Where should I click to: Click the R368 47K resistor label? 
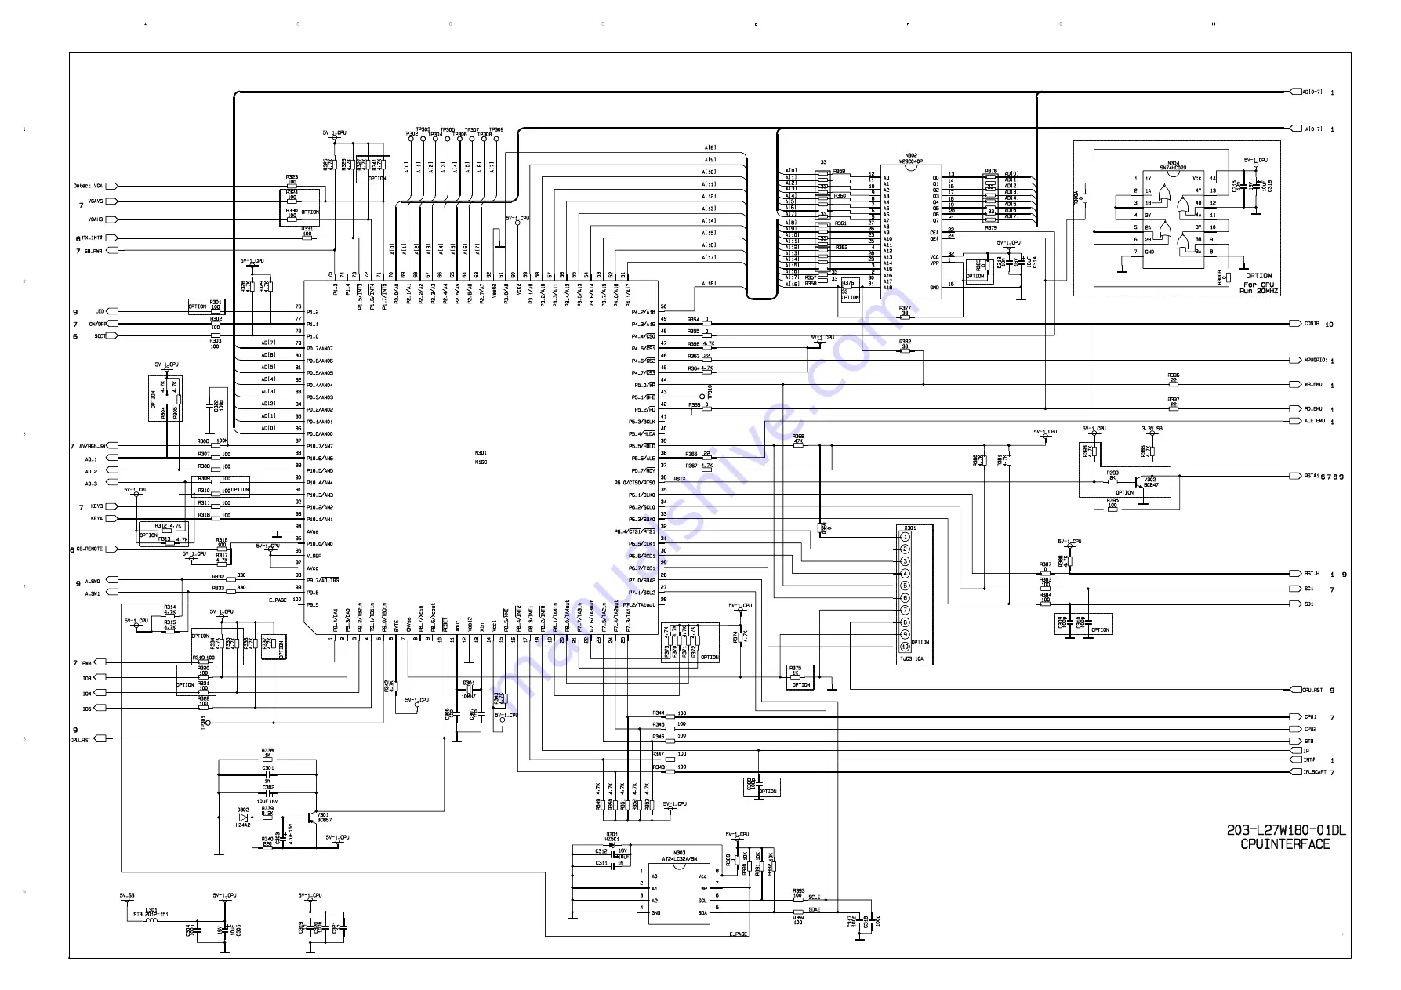(798, 439)
